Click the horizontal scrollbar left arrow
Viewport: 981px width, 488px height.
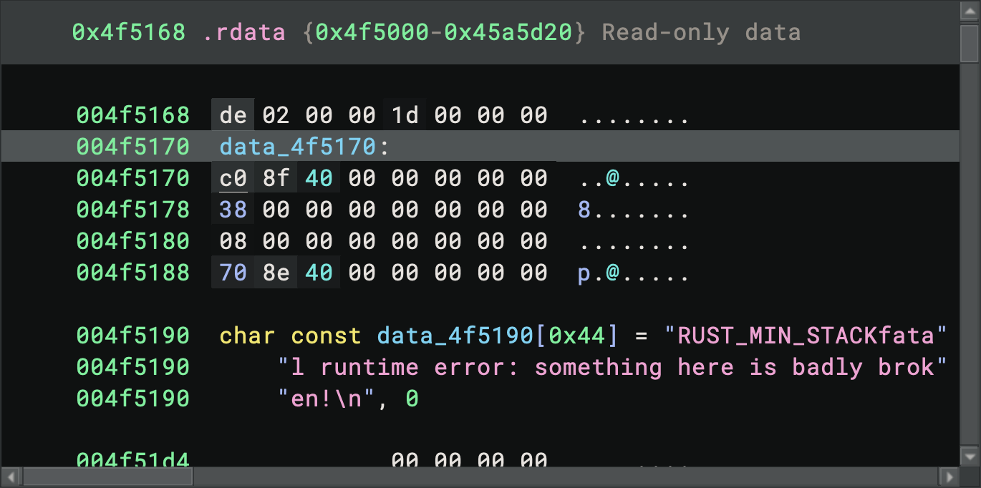pyautogui.click(x=11, y=477)
